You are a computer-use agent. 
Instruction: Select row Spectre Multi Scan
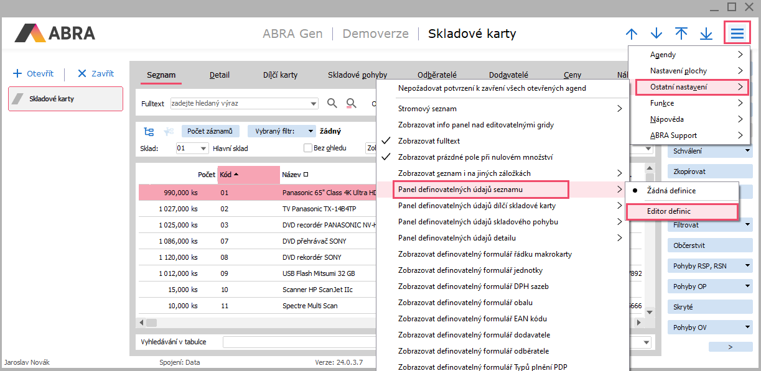[x=258, y=306]
